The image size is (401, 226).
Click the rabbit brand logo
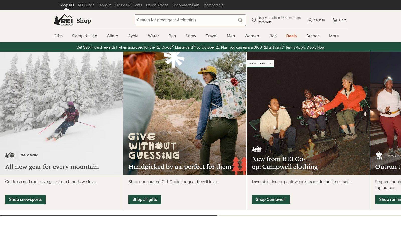(379, 155)
